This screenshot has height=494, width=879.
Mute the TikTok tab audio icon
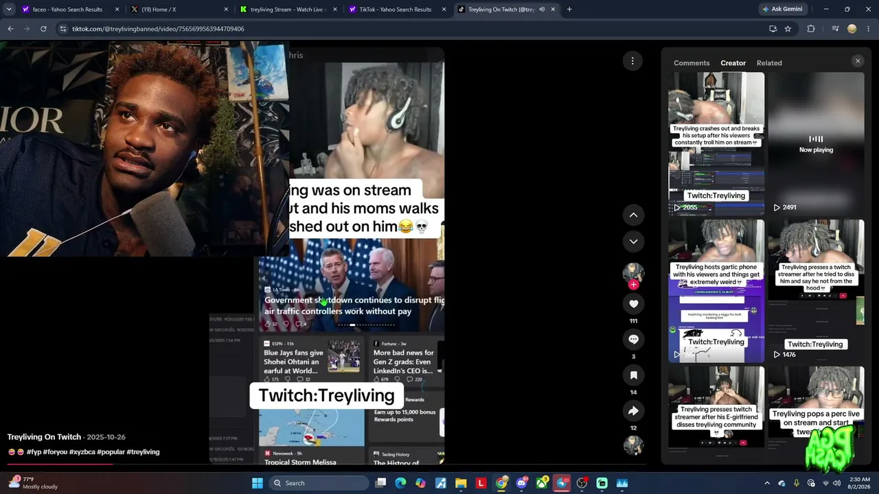coord(542,10)
